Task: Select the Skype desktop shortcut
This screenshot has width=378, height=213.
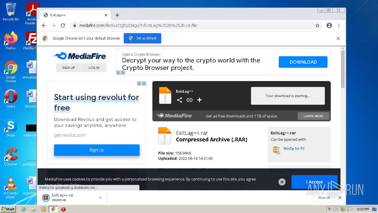Action: [x=11, y=128]
